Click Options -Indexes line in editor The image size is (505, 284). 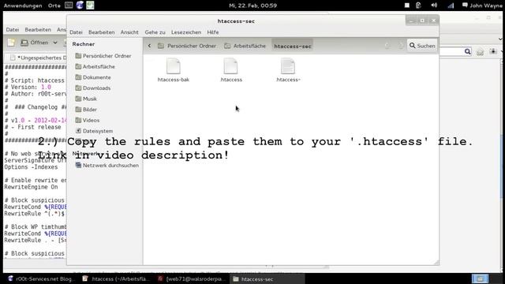coord(31,166)
